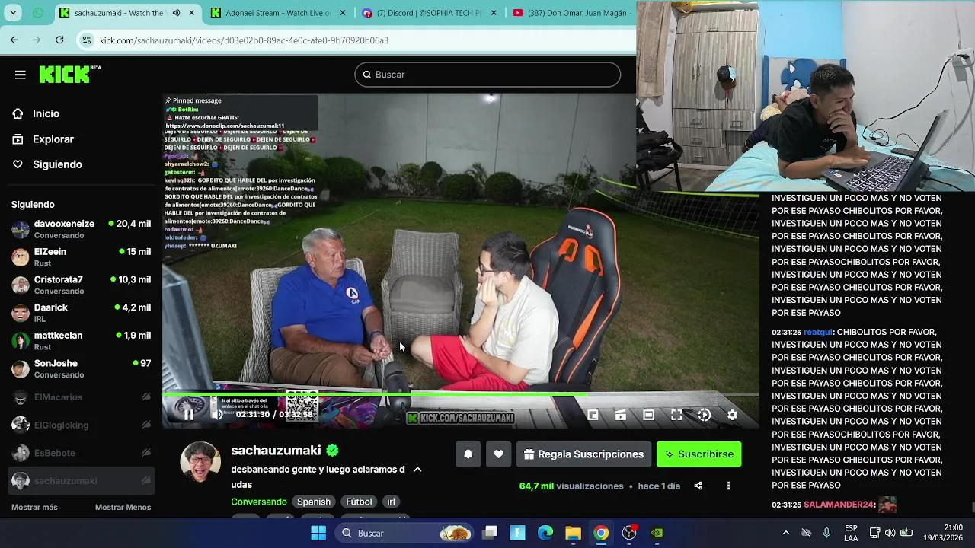Open SonJoshe channel from the list
The width and height of the screenshot is (975, 548).
pyautogui.click(x=82, y=368)
